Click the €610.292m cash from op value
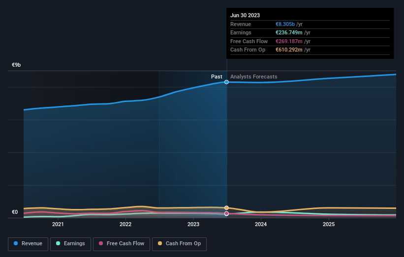404x257 pixels. click(x=289, y=50)
